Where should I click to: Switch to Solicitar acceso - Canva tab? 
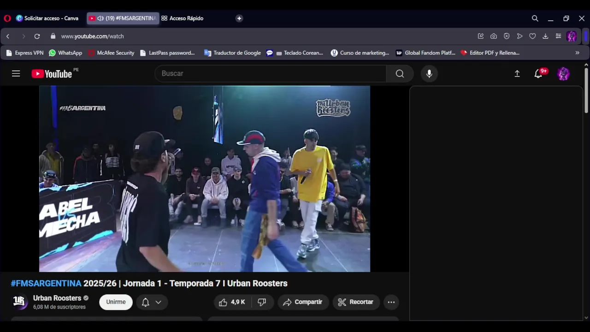[48, 18]
